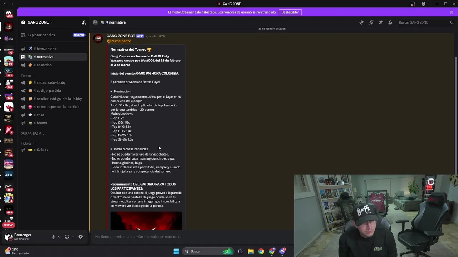Open the anuncios channel
Image resolution: width=458 pixels, height=257 pixels.
point(53,65)
